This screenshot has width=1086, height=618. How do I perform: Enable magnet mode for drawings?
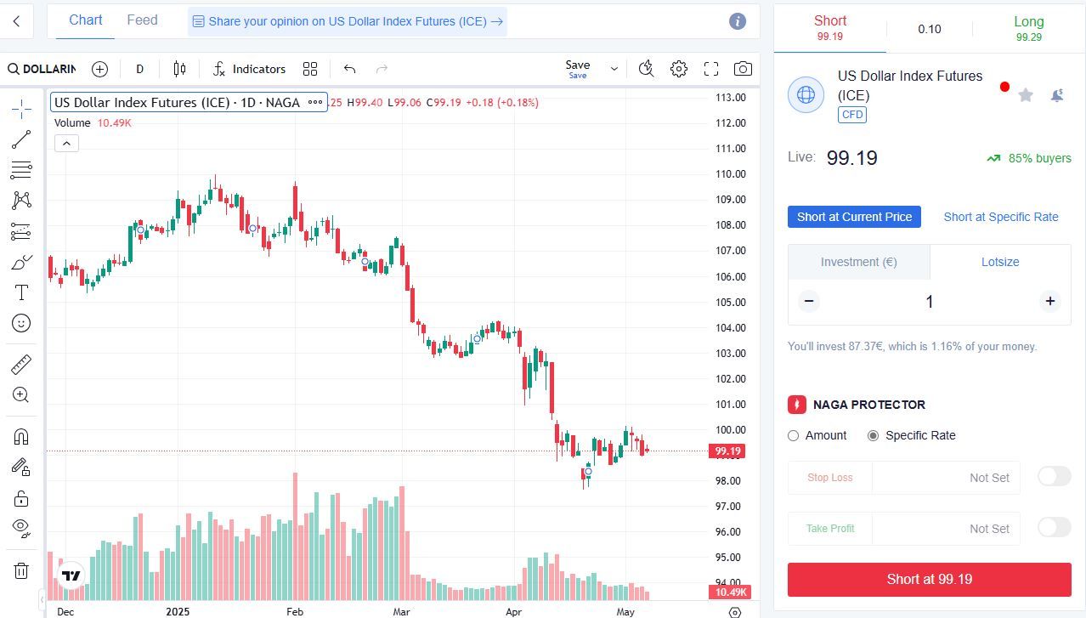(x=20, y=436)
